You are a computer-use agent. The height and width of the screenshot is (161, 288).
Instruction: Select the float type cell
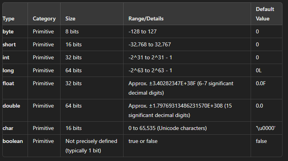8,83
